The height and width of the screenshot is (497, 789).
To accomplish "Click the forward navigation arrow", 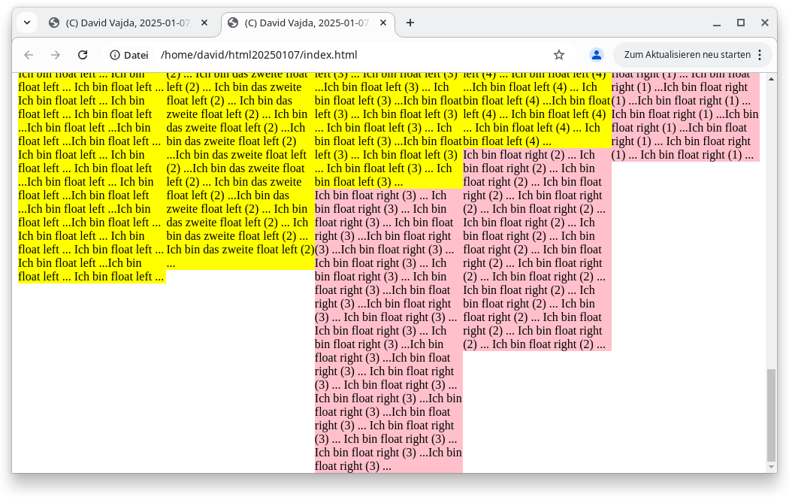I will [x=55, y=54].
